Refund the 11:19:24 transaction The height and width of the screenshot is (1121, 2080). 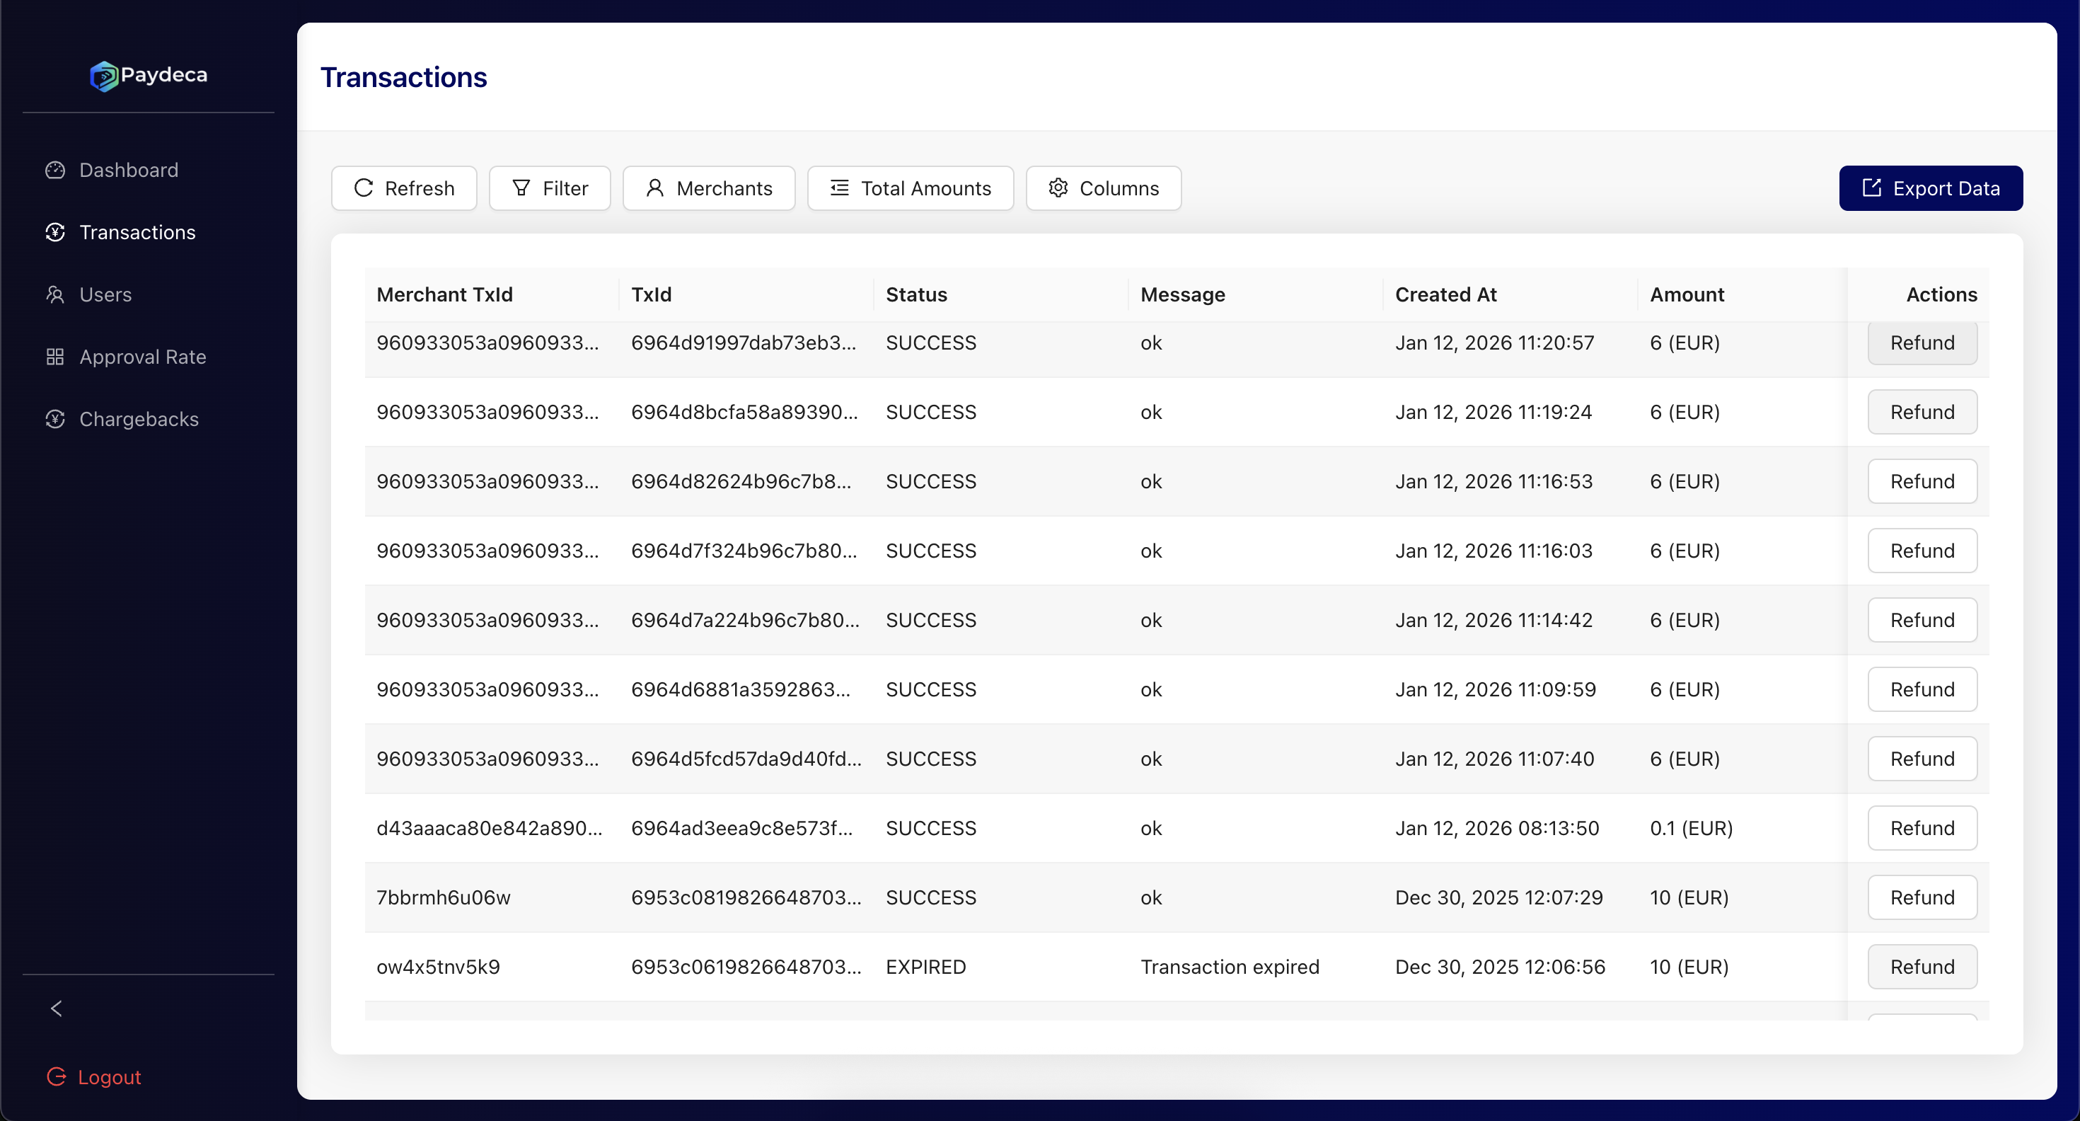pos(1922,412)
